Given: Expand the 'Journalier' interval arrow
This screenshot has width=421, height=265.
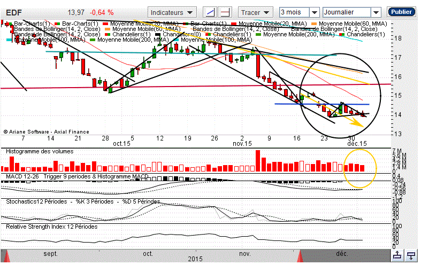Looking at the screenshot, I should tap(376, 12).
